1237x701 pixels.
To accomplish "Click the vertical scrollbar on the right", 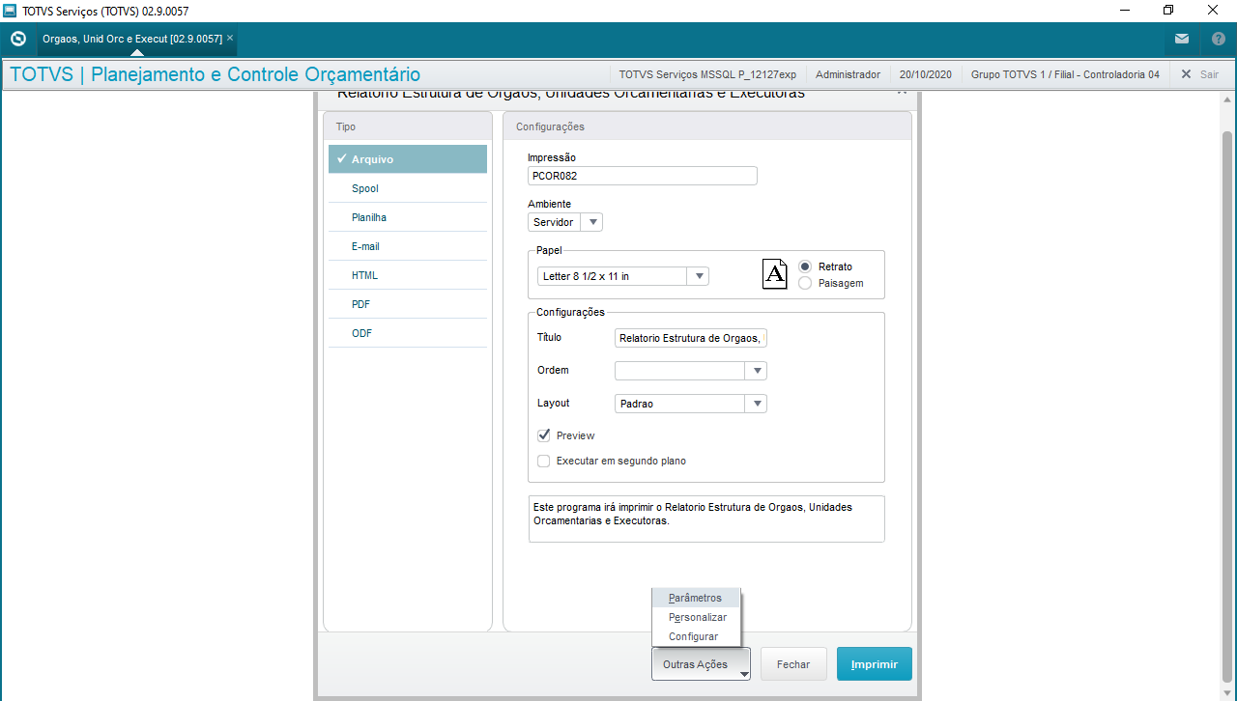I will [1228, 406].
